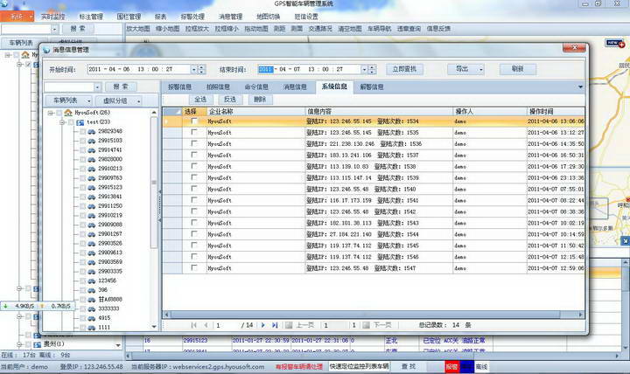
Task: Click the app logo in main title bar
Action: click(x=4, y=3)
